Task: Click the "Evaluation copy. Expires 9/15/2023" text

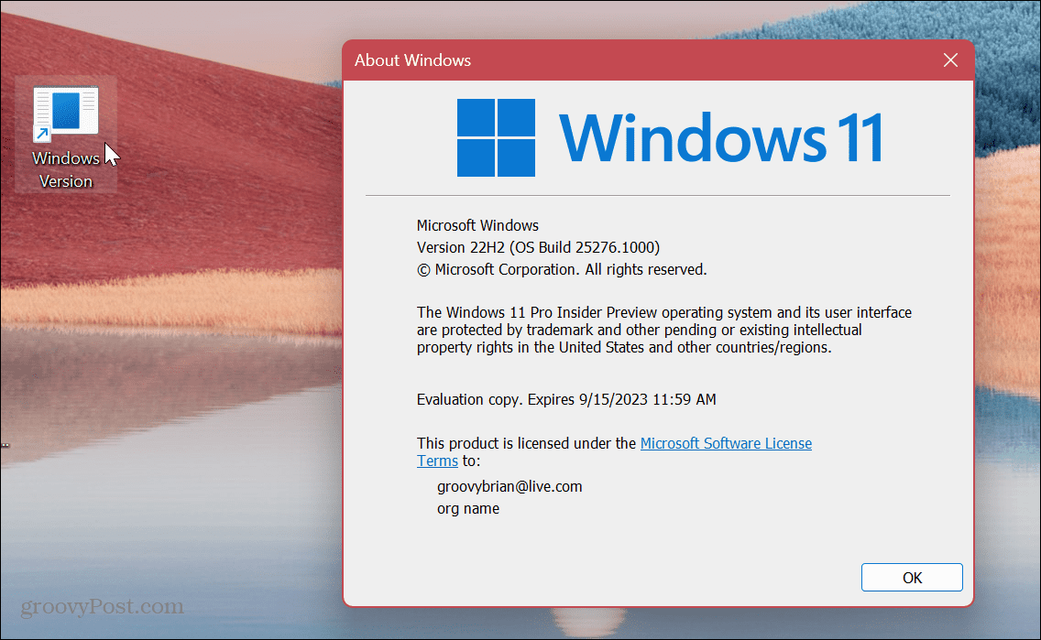Action: (x=566, y=399)
